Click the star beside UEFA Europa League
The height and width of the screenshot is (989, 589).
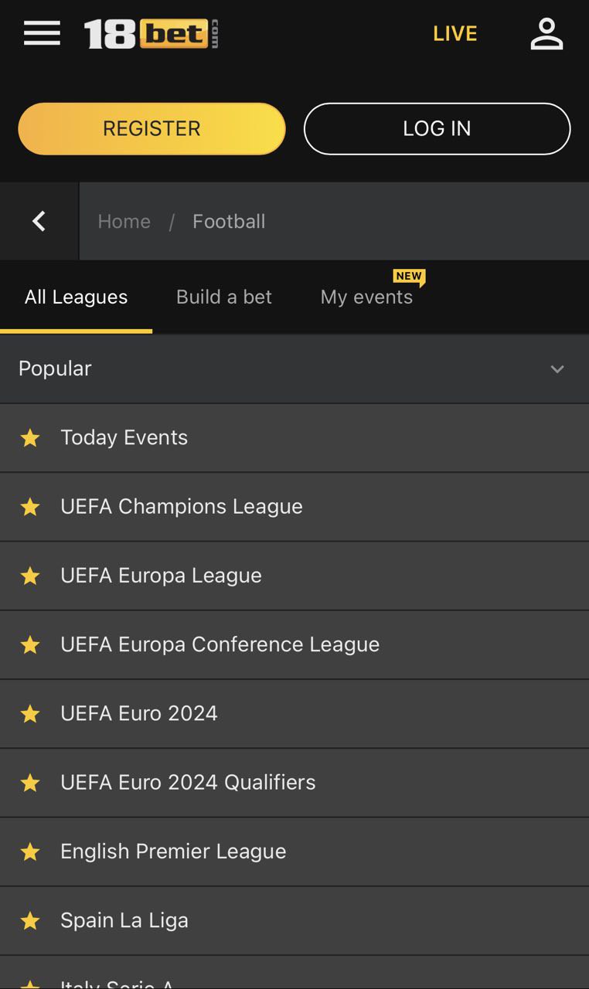point(30,576)
